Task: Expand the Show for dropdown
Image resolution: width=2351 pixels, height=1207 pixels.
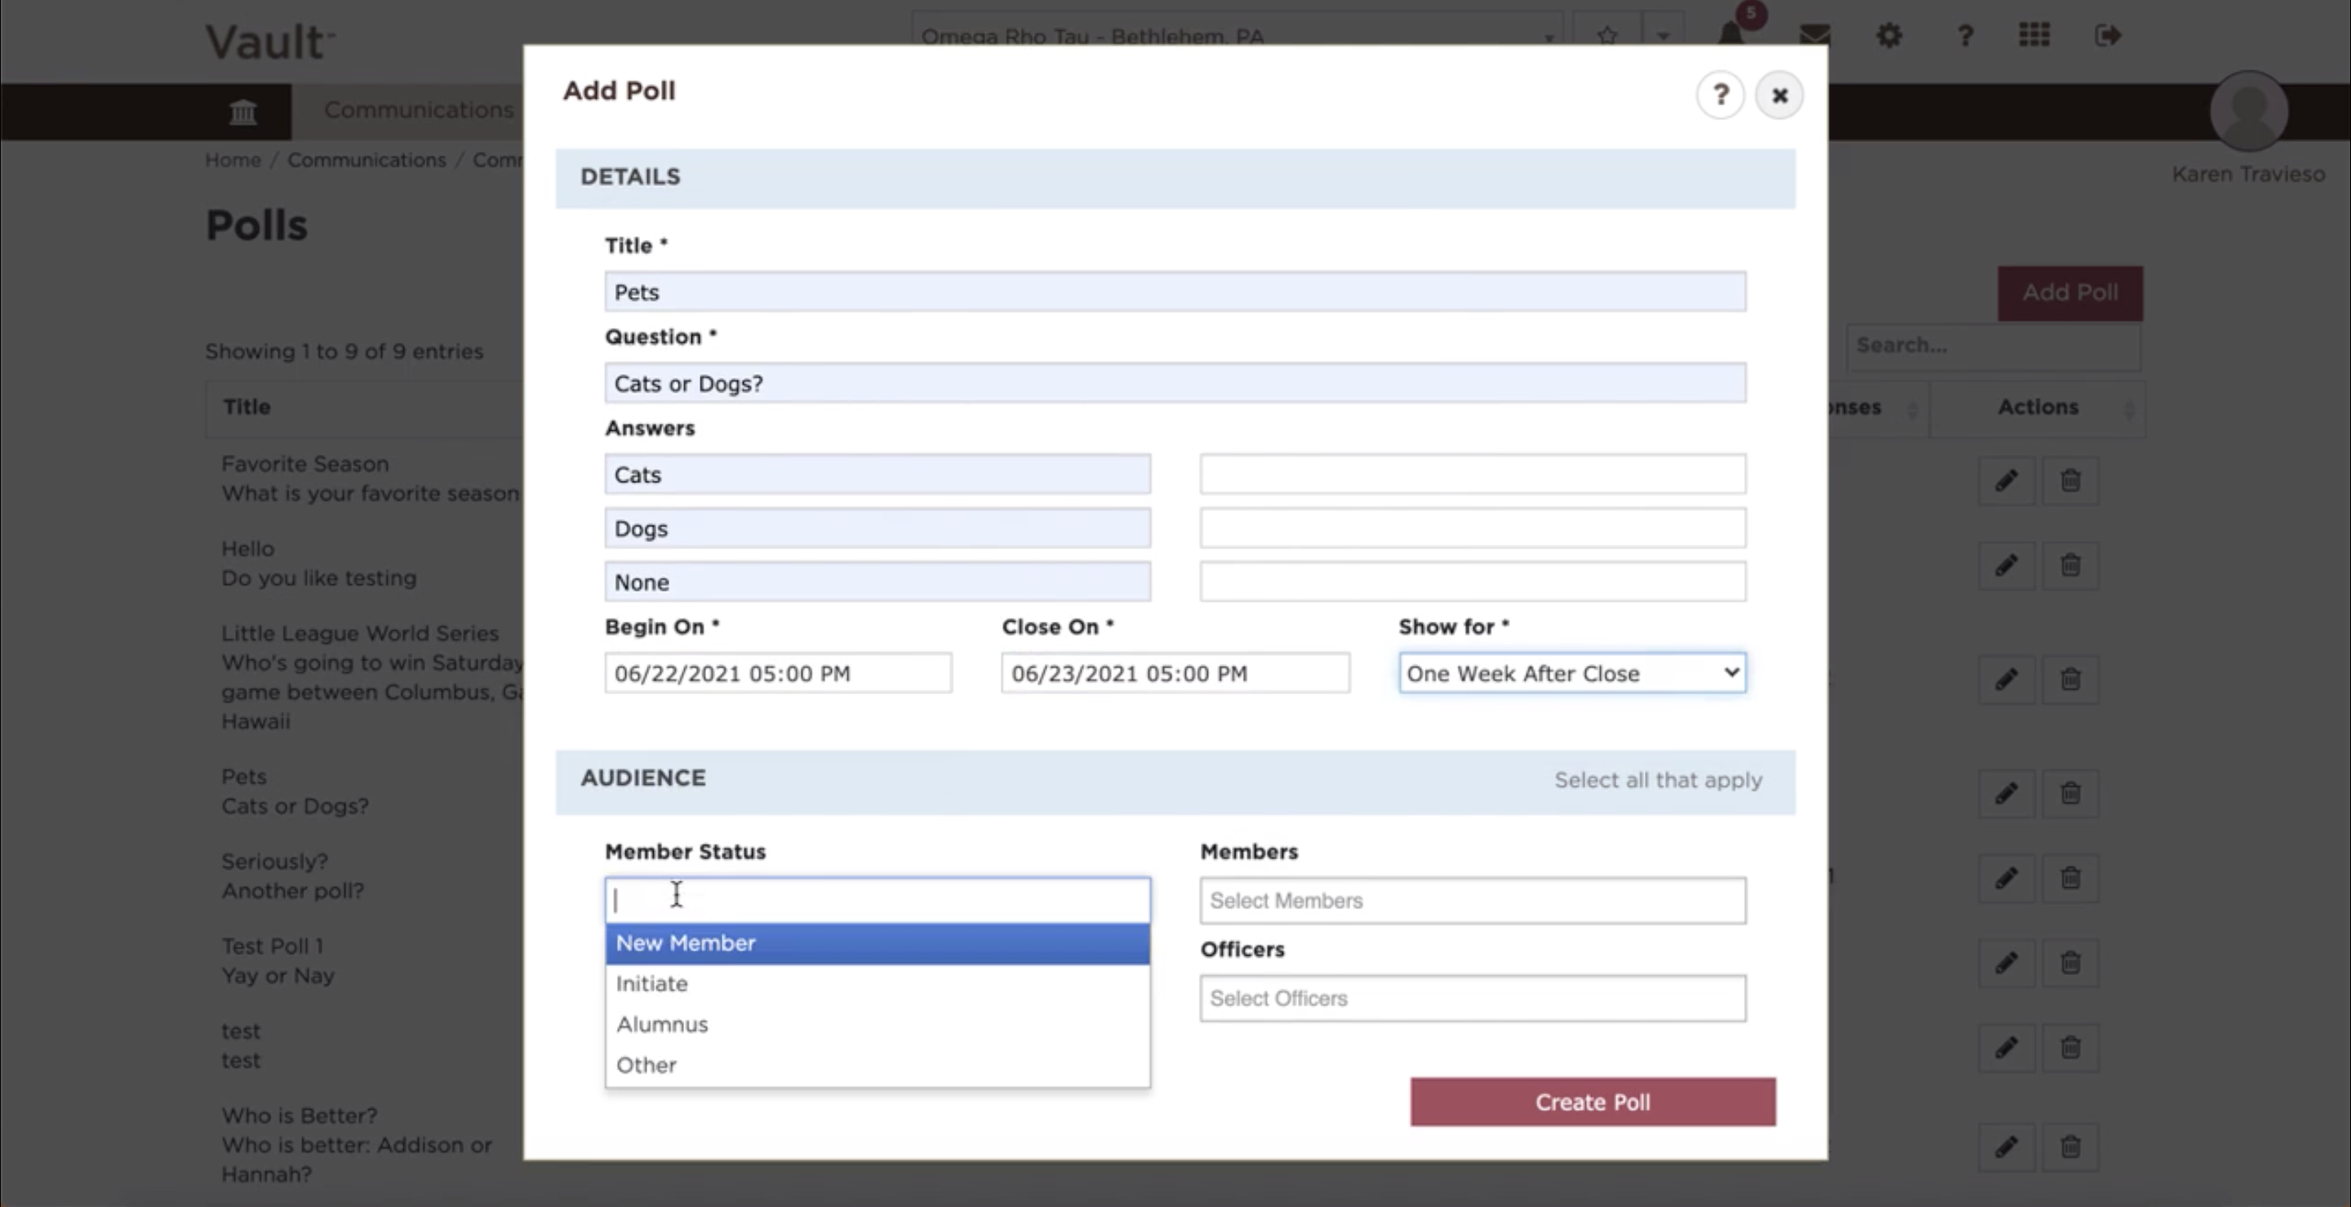Action: 1572,673
